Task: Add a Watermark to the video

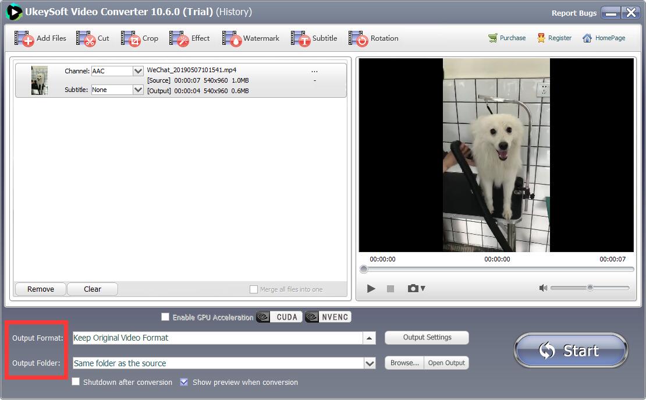Action: (250, 38)
